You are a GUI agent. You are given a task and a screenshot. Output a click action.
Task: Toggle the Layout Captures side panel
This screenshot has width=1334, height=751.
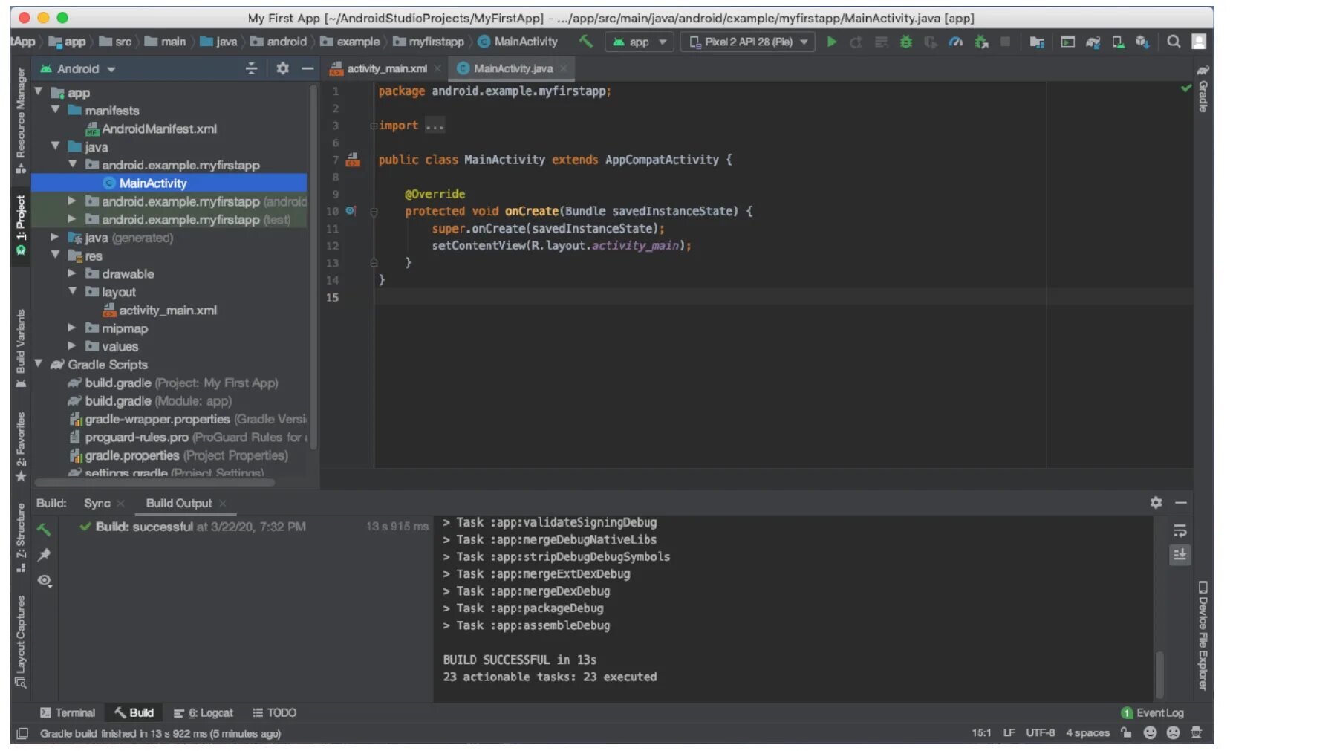(21, 641)
